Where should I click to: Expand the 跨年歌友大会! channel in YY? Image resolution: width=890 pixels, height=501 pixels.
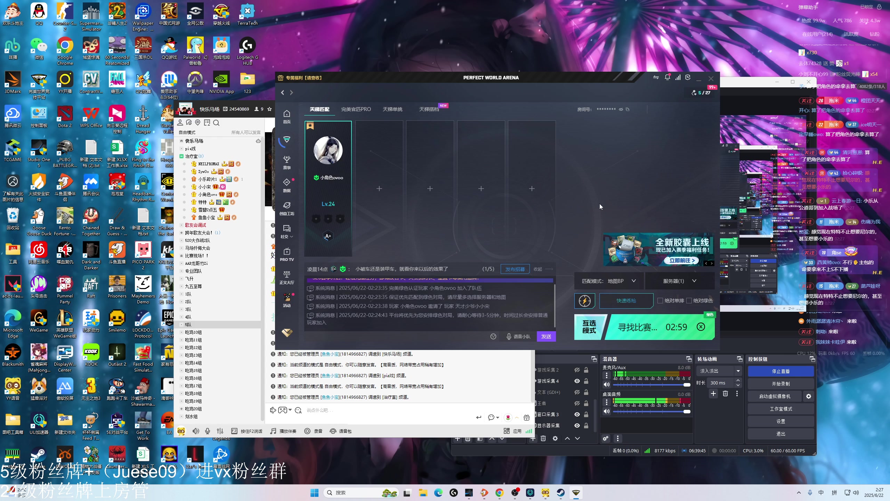point(181,233)
